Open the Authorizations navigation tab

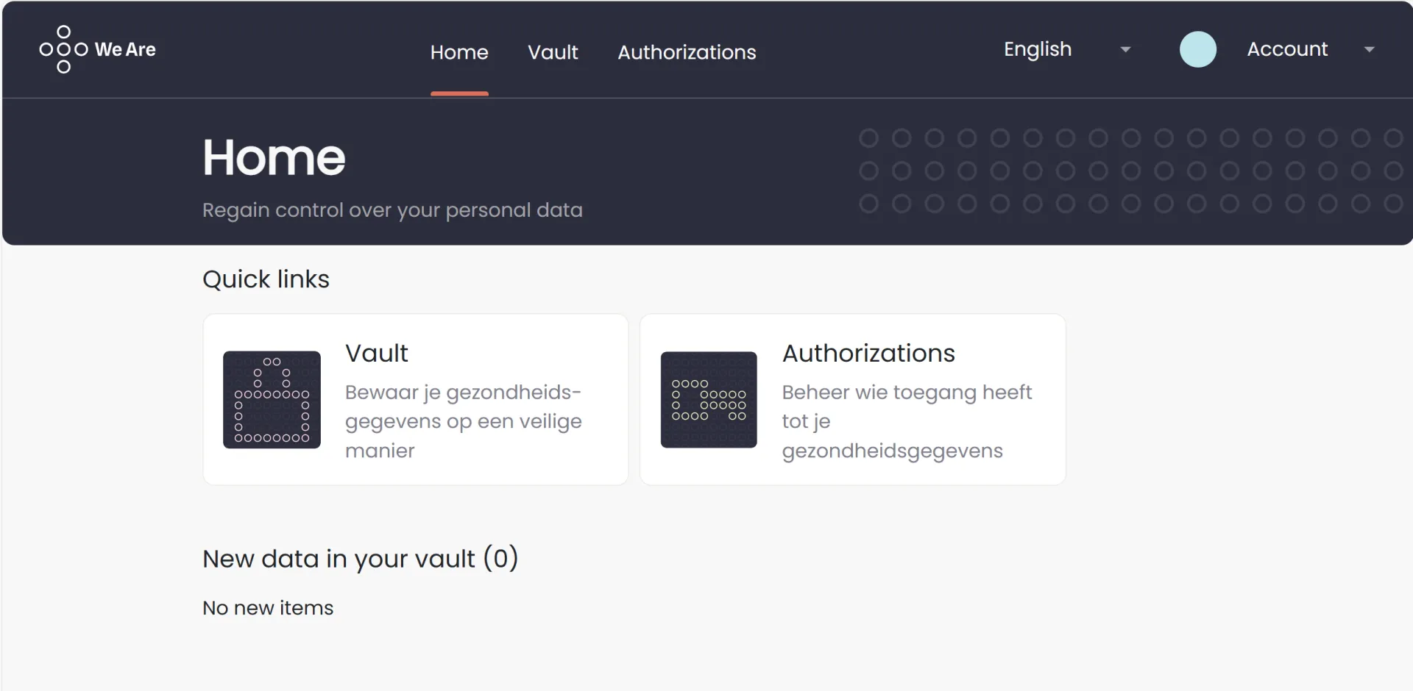(687, 52)
